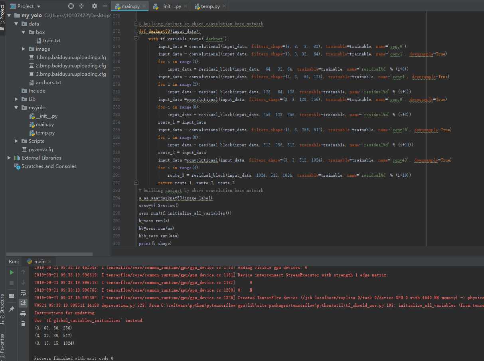This screenshot has height=361, width=484.
Task: Rerun main with the green play icon
Action: coord(12,272)
